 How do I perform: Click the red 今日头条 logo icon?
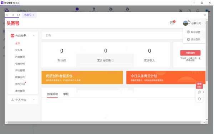pos(12,36)
